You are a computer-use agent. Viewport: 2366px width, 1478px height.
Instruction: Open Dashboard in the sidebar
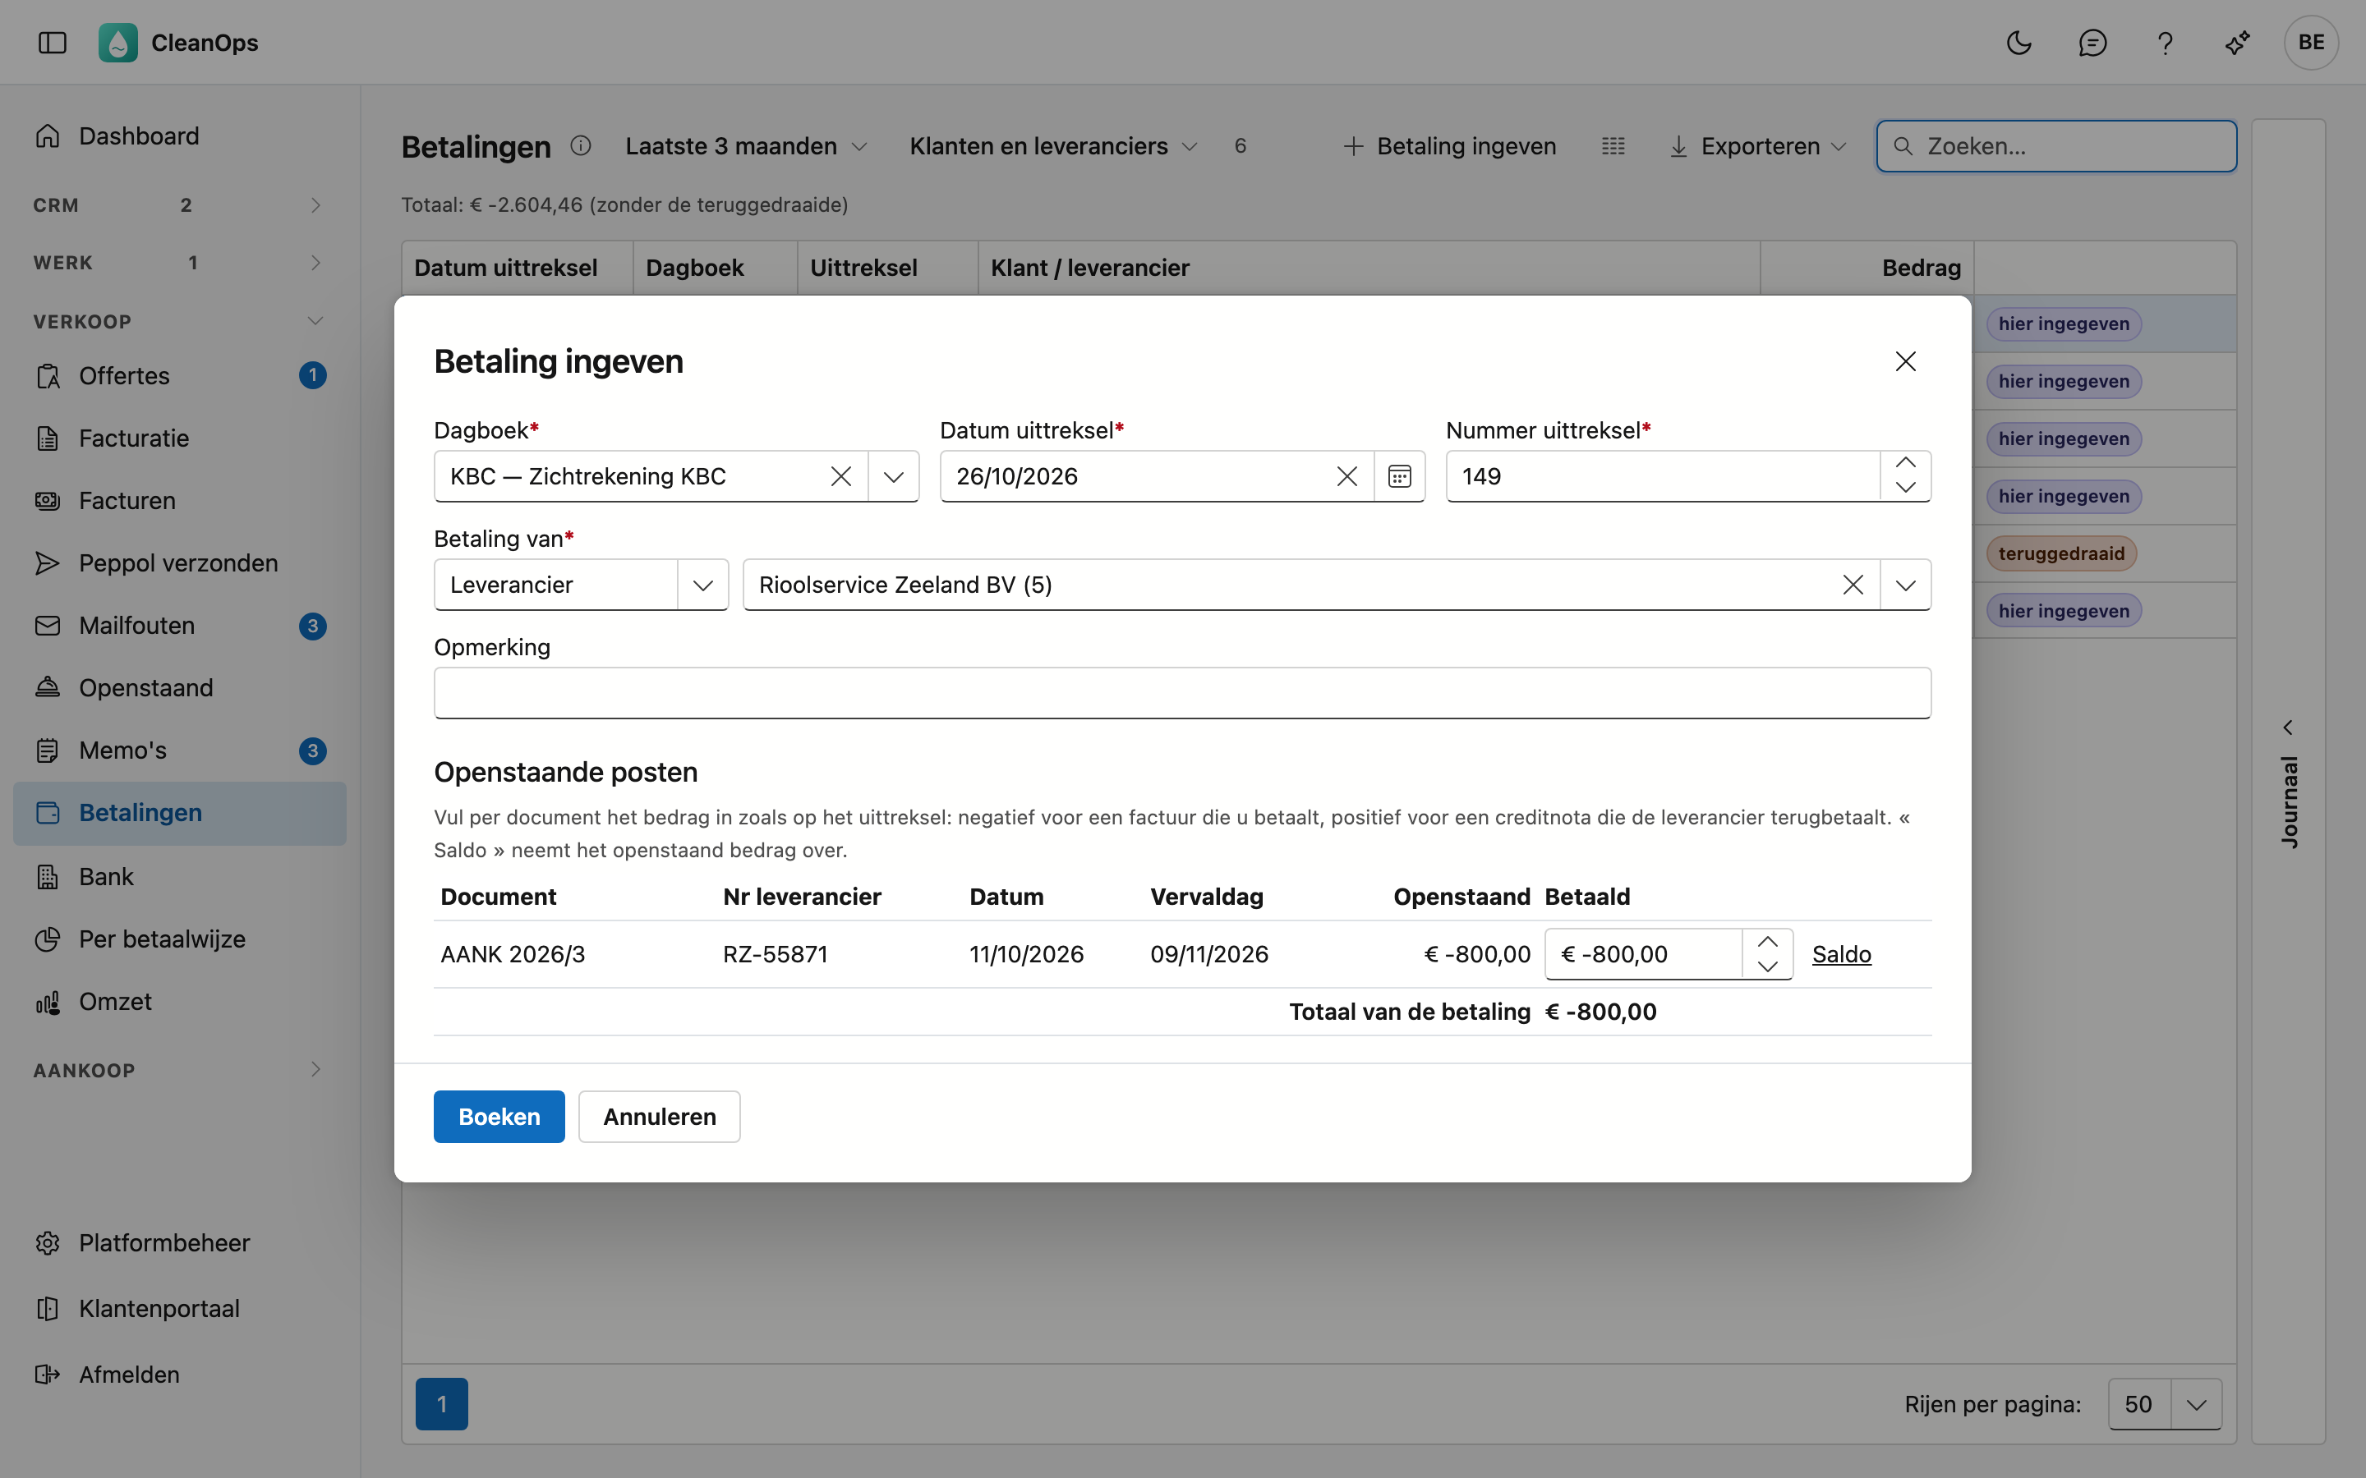pyautogui.click(x=179, y=135)
